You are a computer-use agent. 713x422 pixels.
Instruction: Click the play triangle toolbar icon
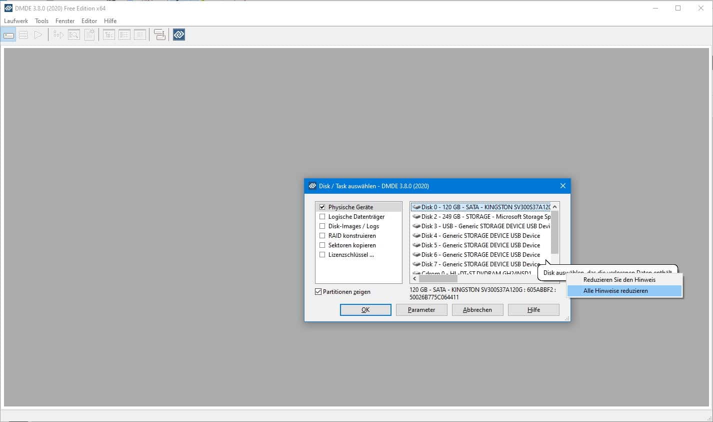38,35
